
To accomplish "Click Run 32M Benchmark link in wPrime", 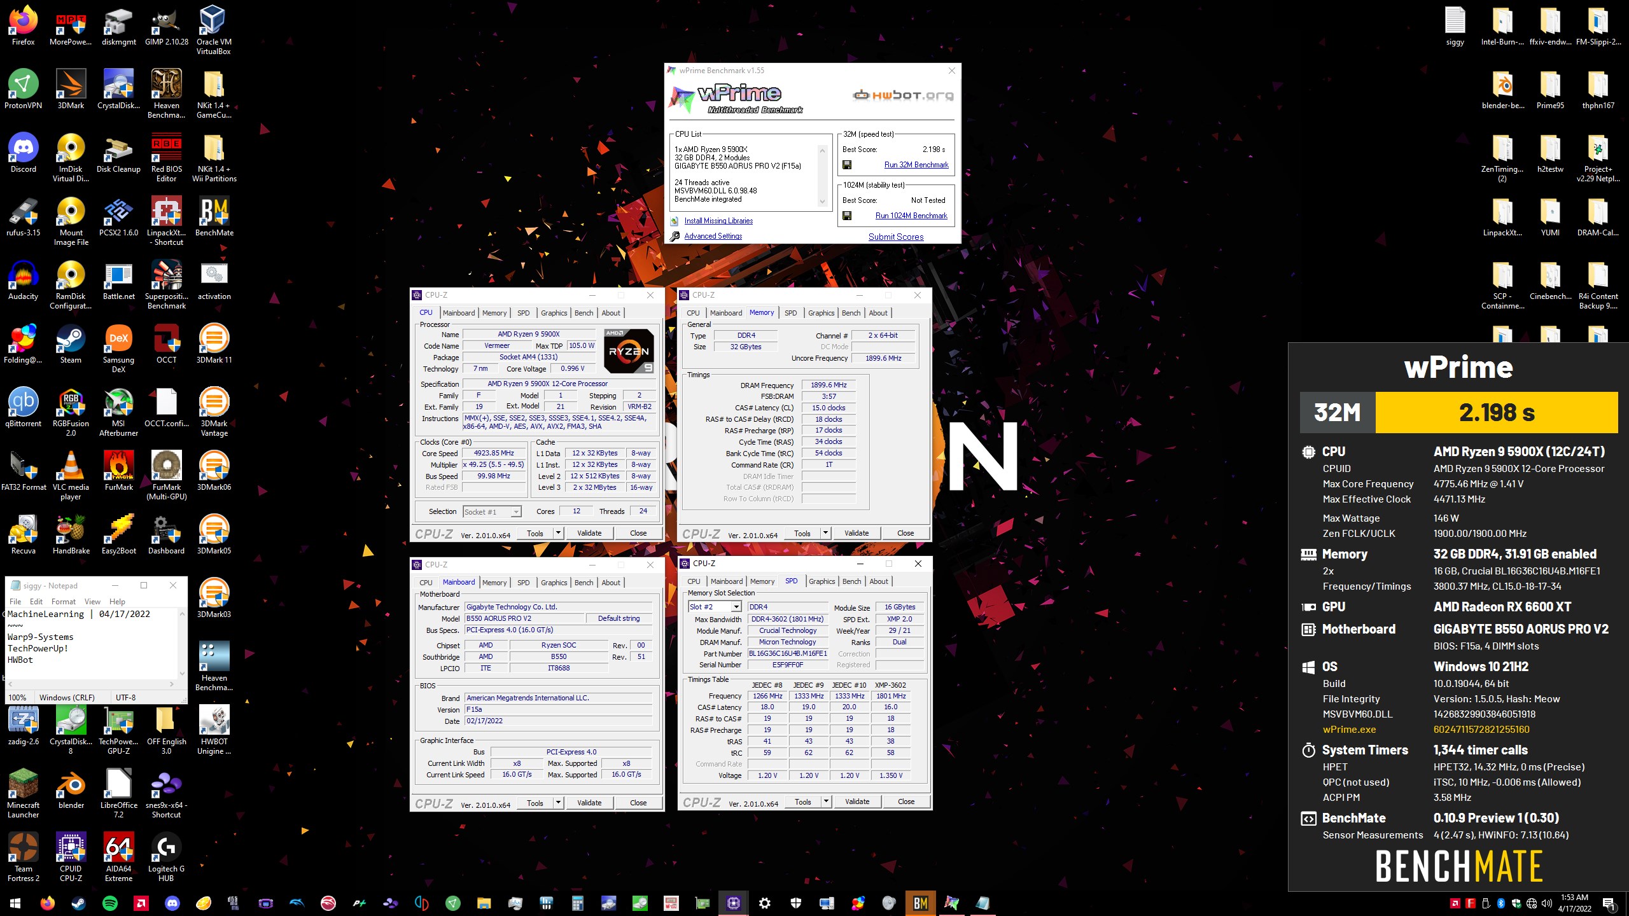I will 916,165.
